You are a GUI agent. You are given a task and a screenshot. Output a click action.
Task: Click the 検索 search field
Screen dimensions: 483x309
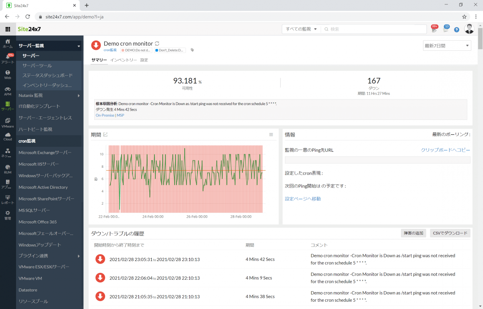[x=374, y=29]
